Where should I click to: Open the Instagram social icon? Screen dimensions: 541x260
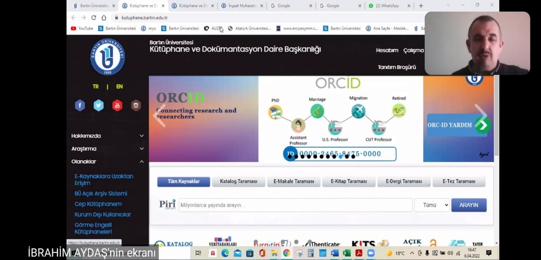click(x=136, y=105)
